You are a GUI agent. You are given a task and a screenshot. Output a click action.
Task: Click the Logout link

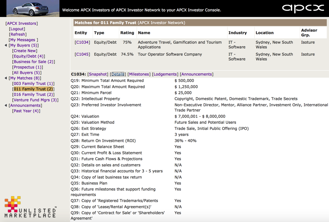point(17,29)
